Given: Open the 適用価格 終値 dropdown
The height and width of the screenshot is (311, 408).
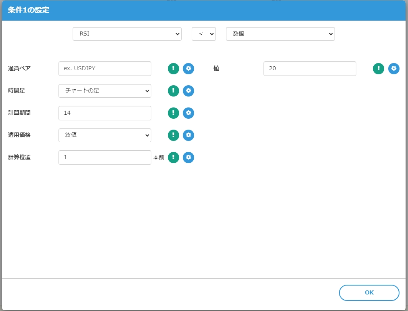Looking at the screenshot, I should tap(105, 135).
